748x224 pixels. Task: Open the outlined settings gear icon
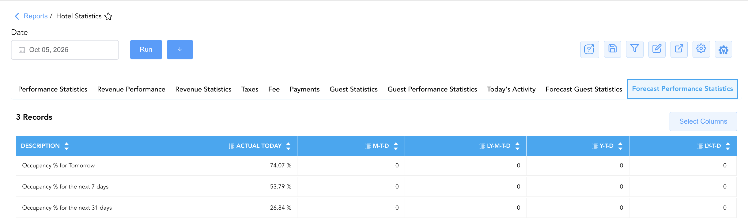pos(701,49)
